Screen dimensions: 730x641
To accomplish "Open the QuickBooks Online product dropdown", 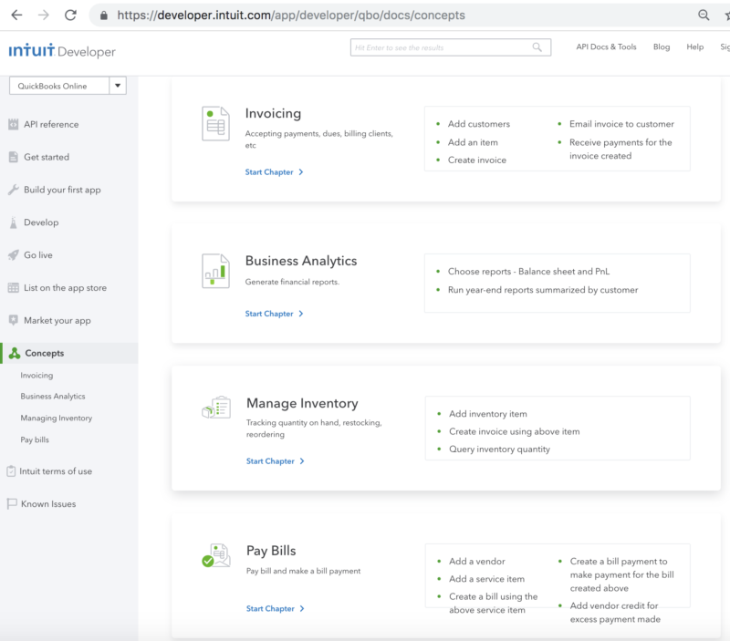I will (68, 86).
